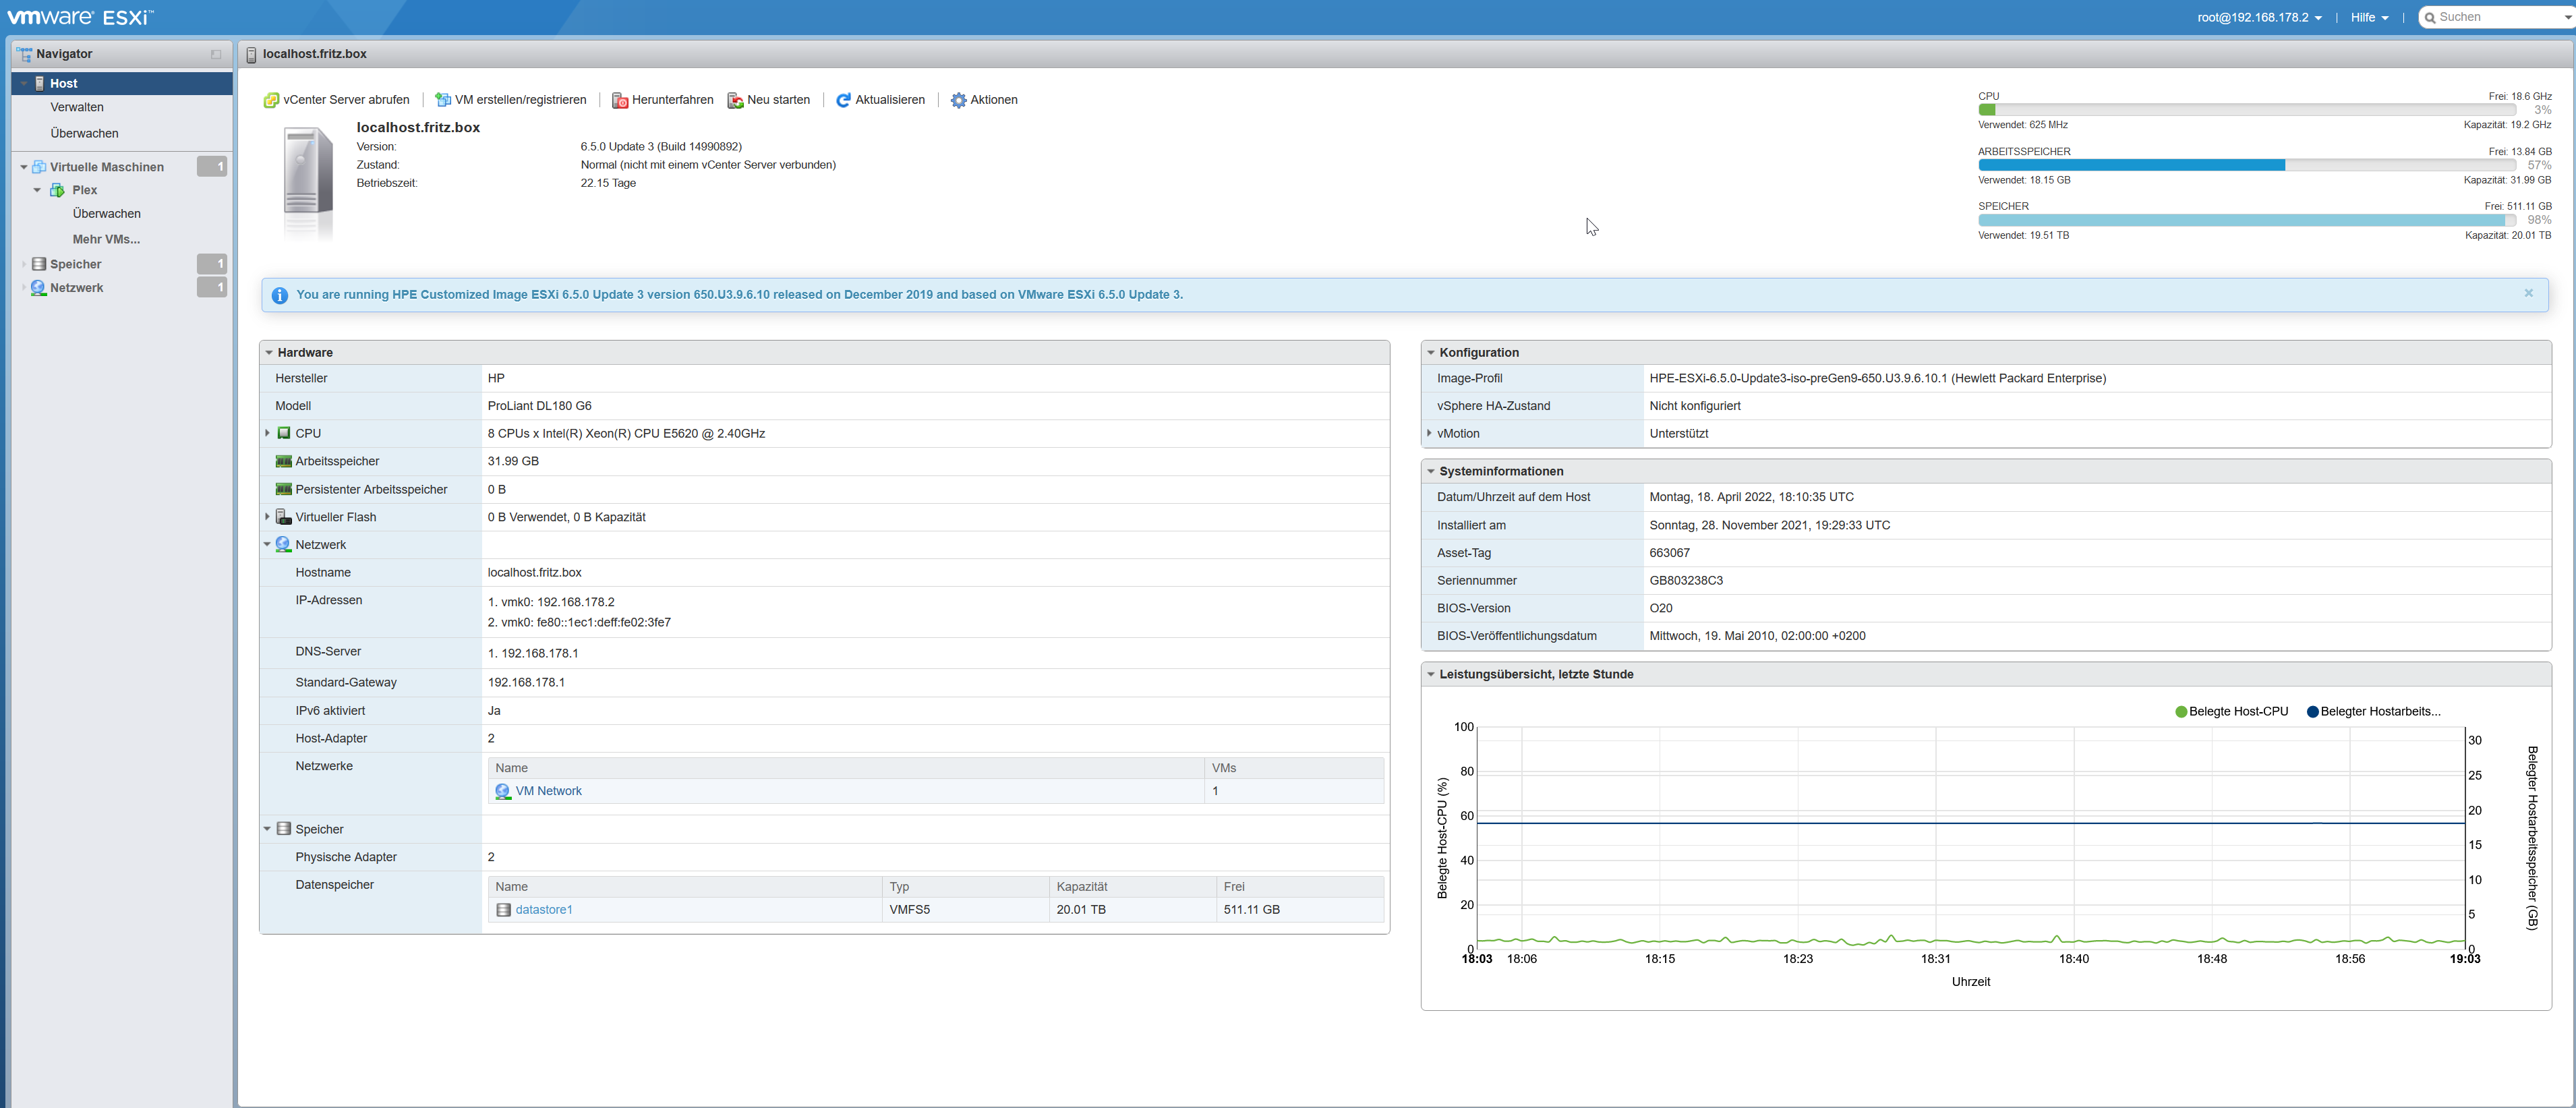Viewport: 2576px width, 1108px height.
Task: Click the CPU usage bar
Action: (x=2247, y=110)
